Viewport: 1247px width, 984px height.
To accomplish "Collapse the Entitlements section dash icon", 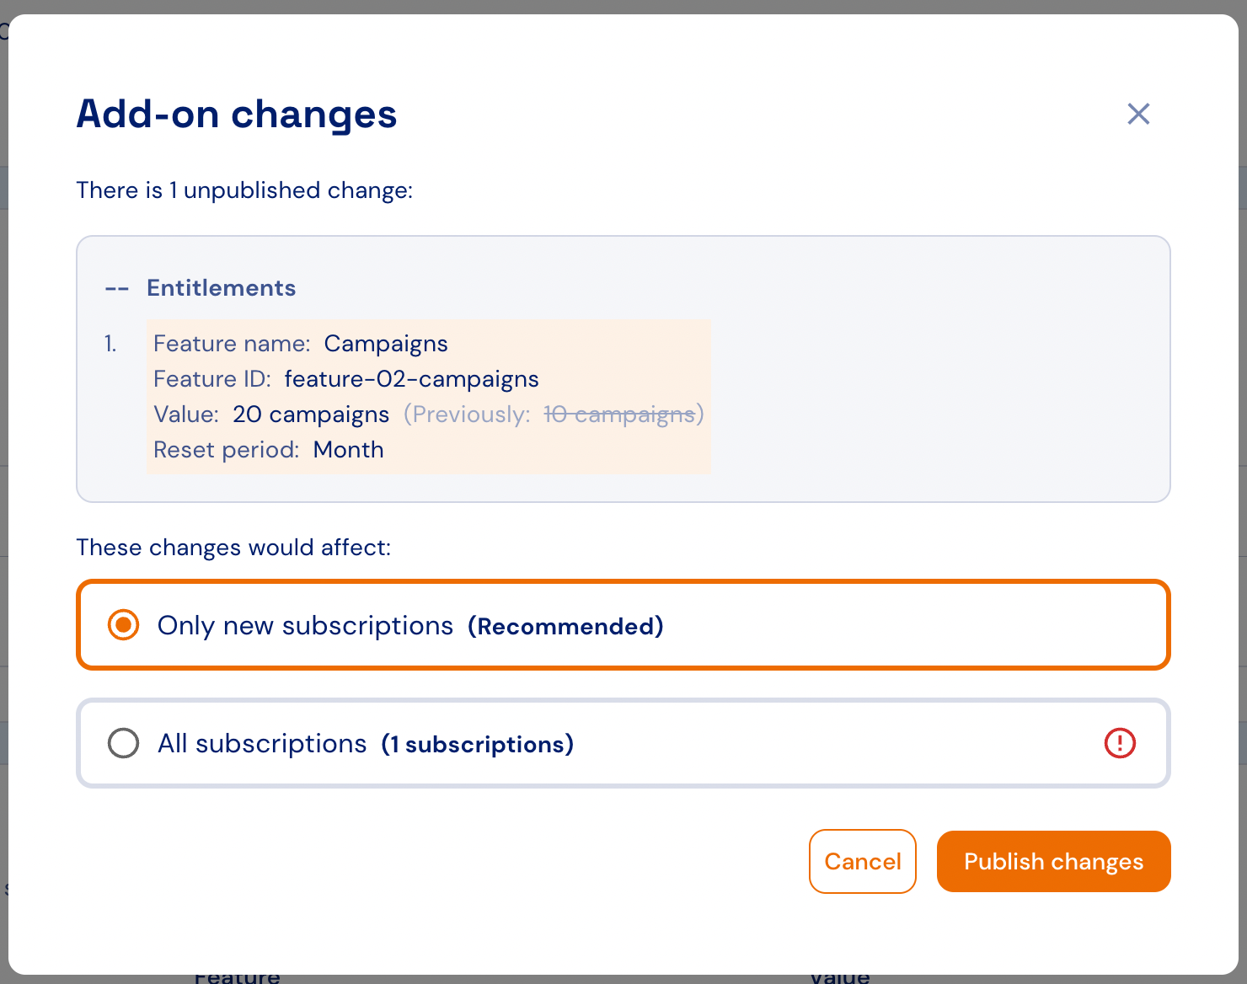I will point(116,289).
